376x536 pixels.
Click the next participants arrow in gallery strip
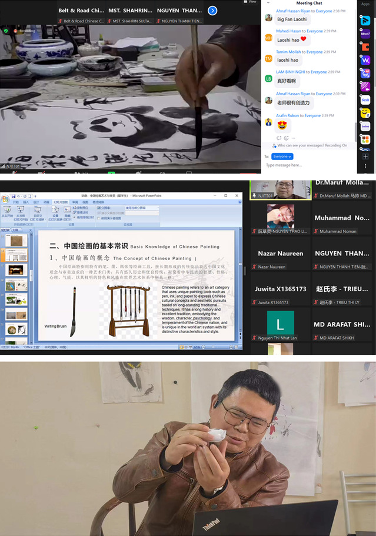coord(212,11)
